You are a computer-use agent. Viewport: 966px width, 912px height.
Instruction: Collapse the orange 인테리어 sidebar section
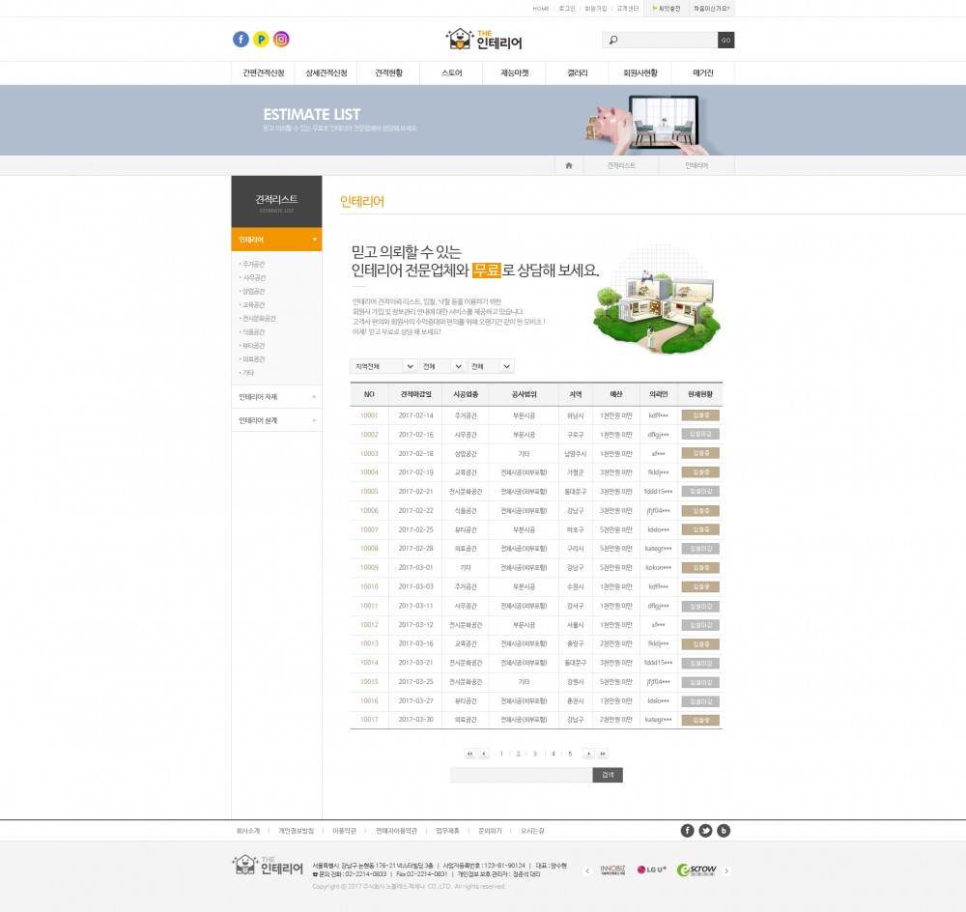[x=276, y=240]
